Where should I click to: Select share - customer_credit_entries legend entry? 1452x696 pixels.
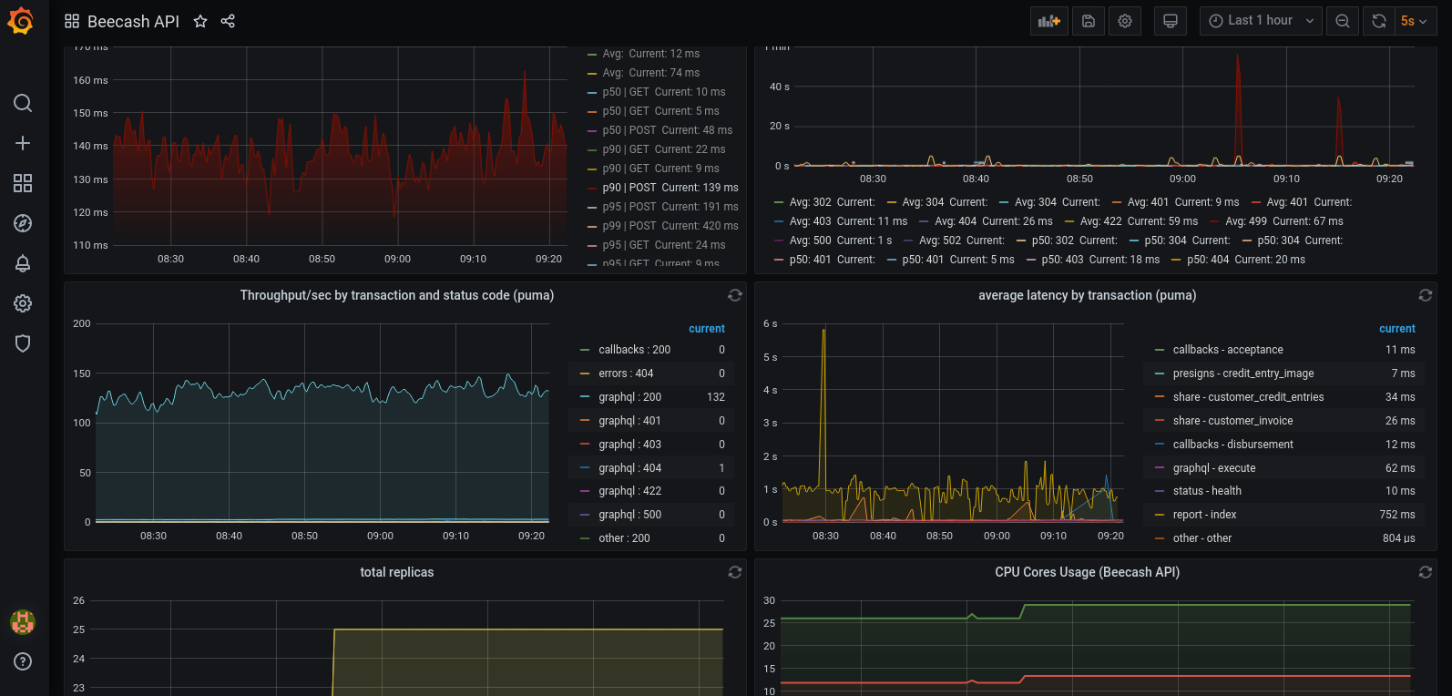tap(1248, 397)
